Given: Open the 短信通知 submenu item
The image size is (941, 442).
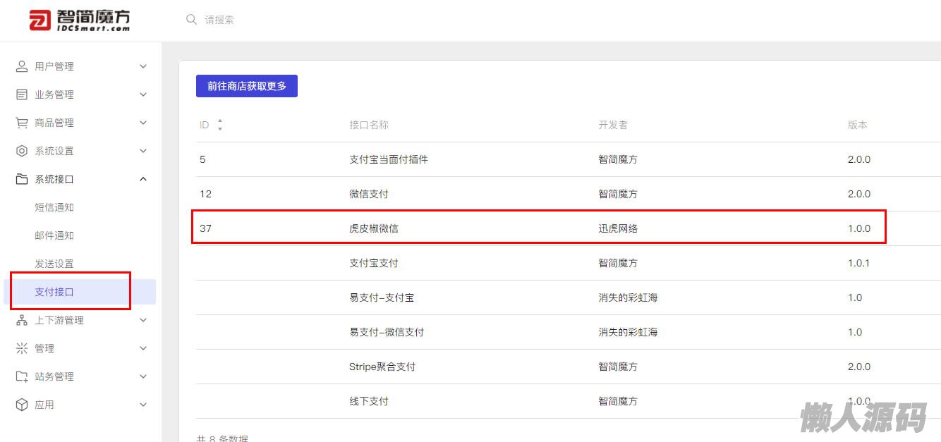Looking at the screenshot, I should [x=54, y=207].
